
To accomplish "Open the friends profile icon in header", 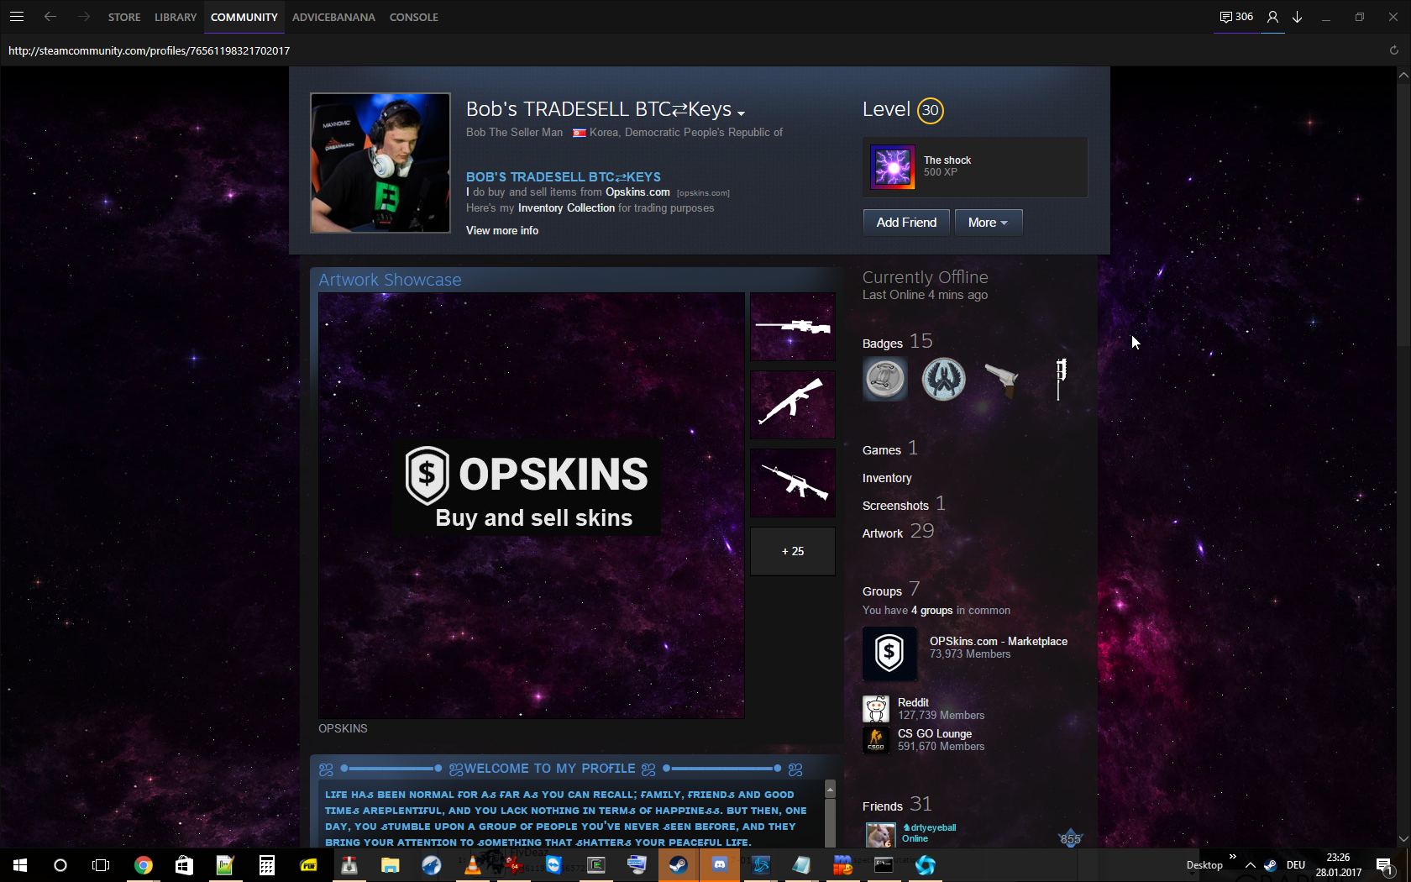I will coord(1272,17).
